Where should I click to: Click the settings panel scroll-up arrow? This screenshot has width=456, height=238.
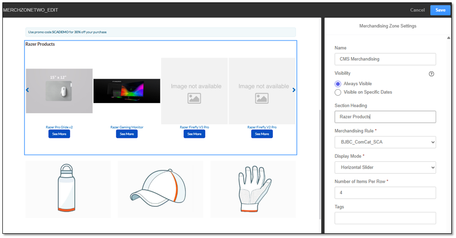[x=448, y=38]
